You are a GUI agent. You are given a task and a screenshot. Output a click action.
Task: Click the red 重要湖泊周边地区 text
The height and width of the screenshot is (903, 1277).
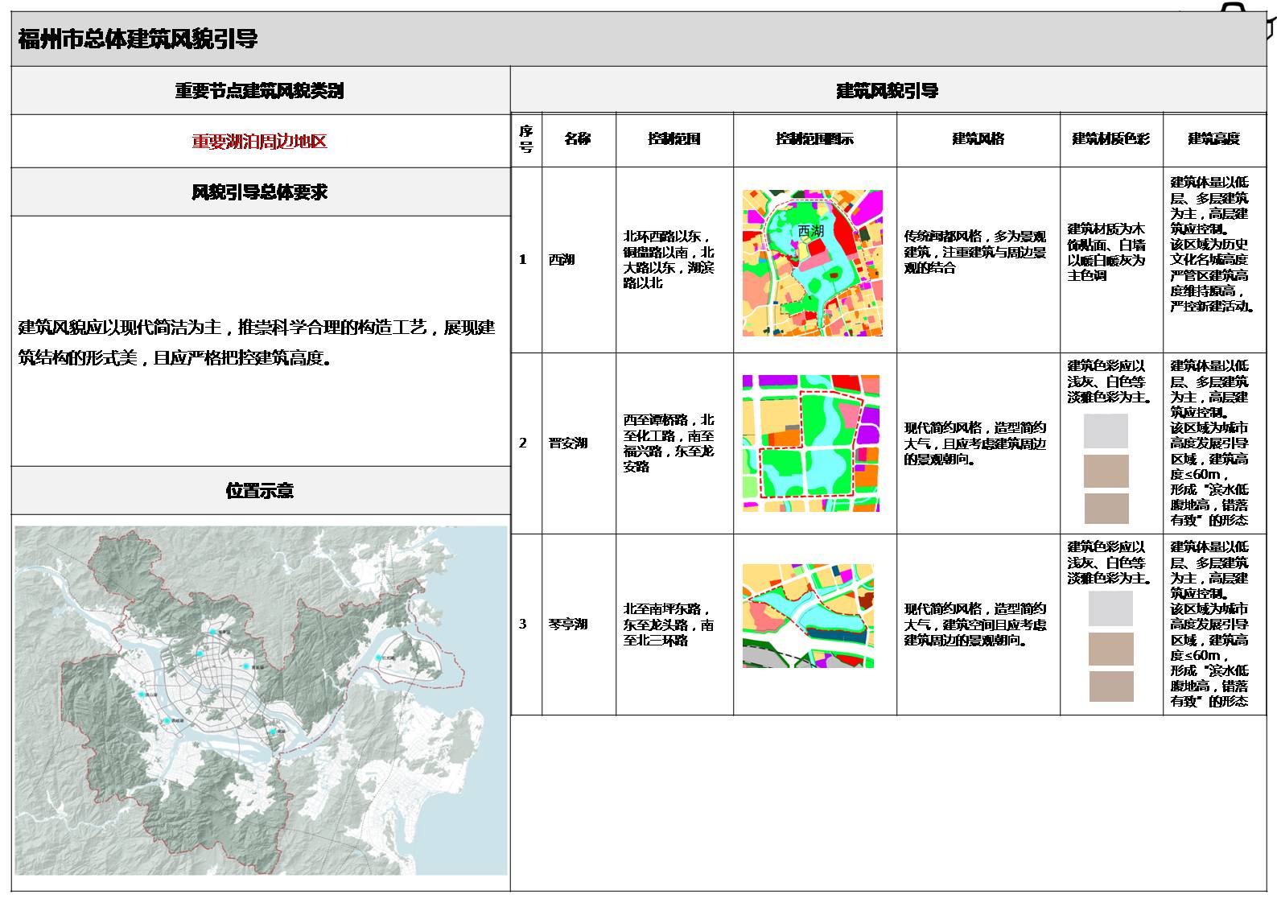coord(259,142)
